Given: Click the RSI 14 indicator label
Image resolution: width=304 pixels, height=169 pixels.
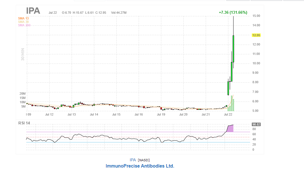Looking at the screenshot, I should (24, 123).
